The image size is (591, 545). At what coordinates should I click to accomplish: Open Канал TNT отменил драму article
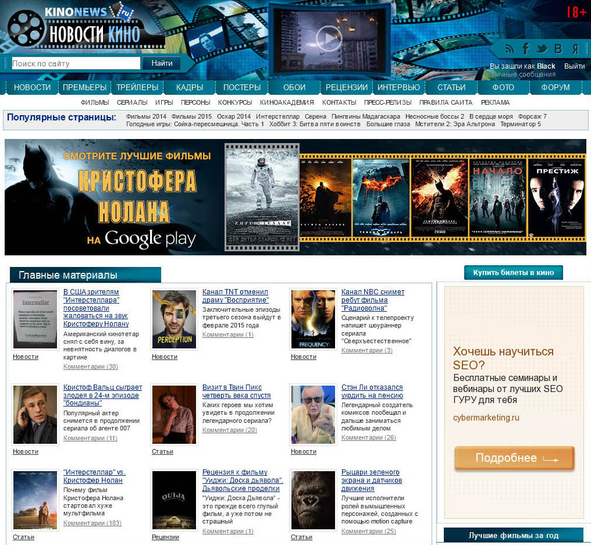pyautogui.click(x=236, y=296)
